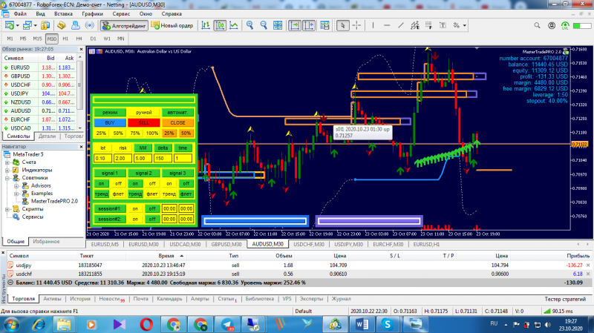Select the vertical line drawing tool
Screen dimensions: 594x333
click(373, 25)
